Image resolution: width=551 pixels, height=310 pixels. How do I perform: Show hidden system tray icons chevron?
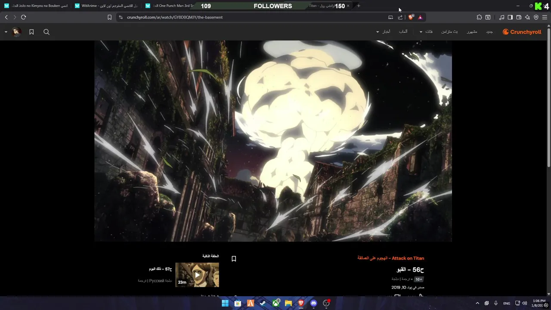(477, 303)
